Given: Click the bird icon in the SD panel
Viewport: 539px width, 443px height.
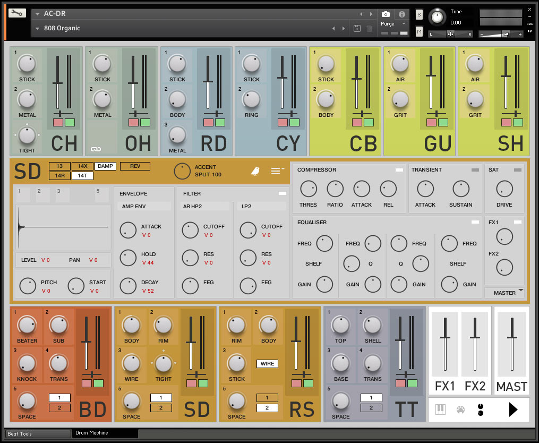Looking at the screenshot, I should click(255, 171).
